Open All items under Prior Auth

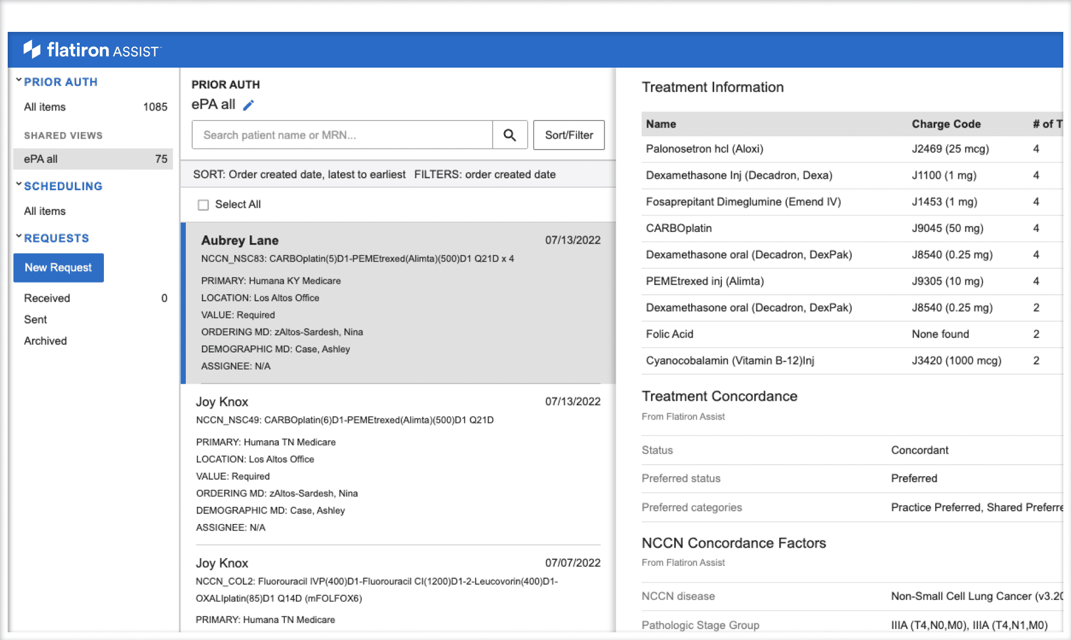tap(45, 107)
